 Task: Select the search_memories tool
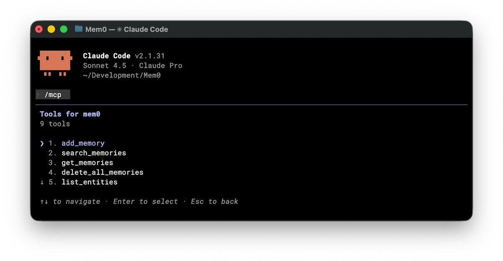coord(94,153)
